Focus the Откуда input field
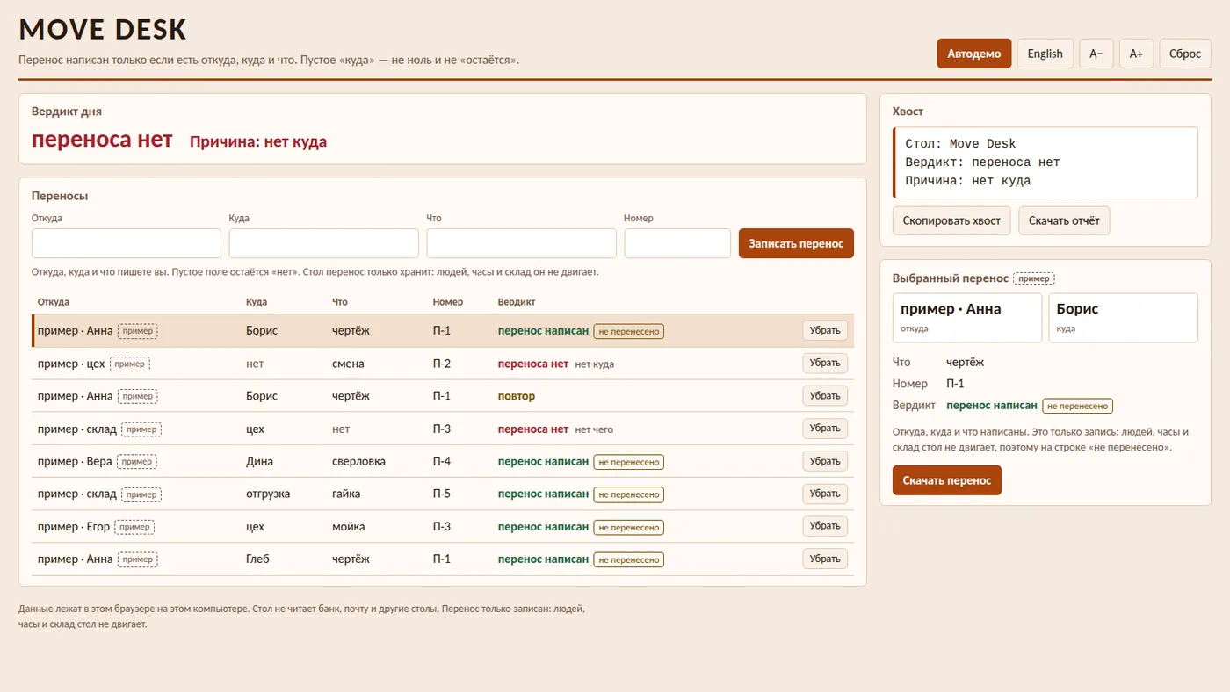This screenshot has width=1230, height=692. pos(127,243)
